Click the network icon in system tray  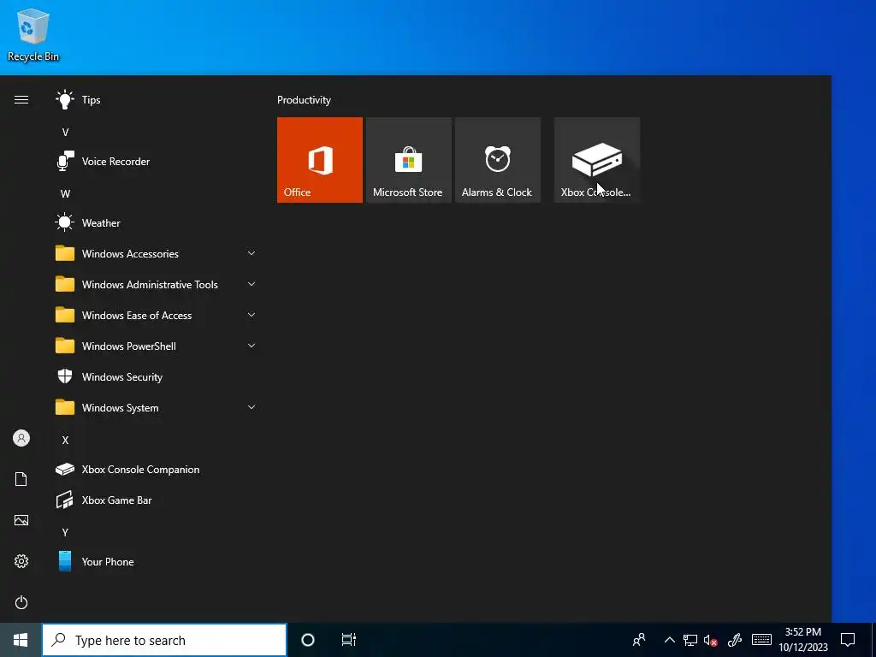pos(690,640)
